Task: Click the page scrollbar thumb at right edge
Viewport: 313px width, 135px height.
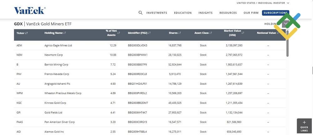Action: pyautogui.click(x=312, y=71)
